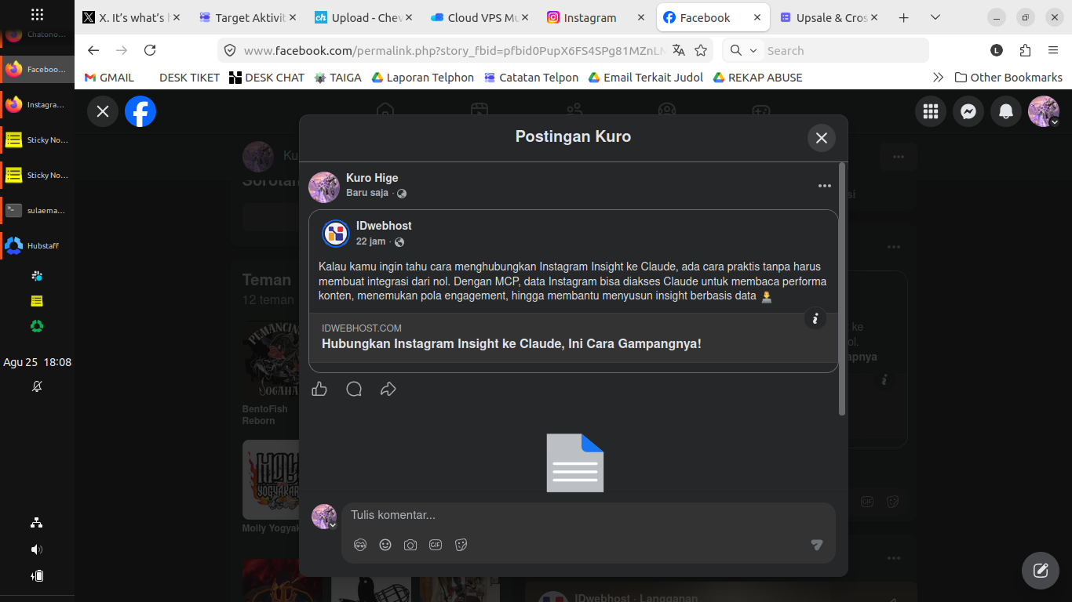Open the REKAP ABUSE bookmark

[x=758, y=78]
